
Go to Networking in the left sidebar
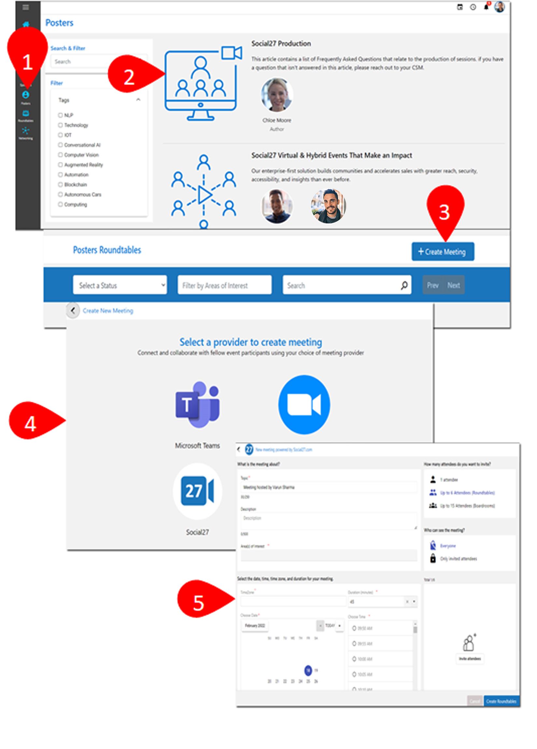[25, 131]
